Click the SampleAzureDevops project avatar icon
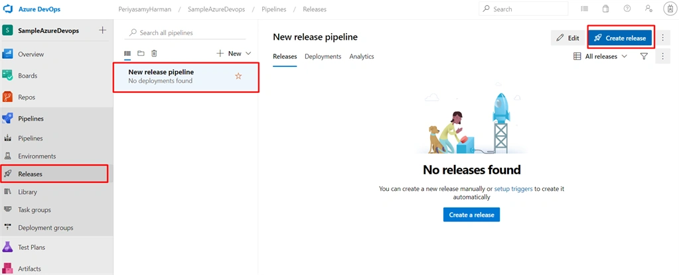The image size is (679, 275). [8, 30]
